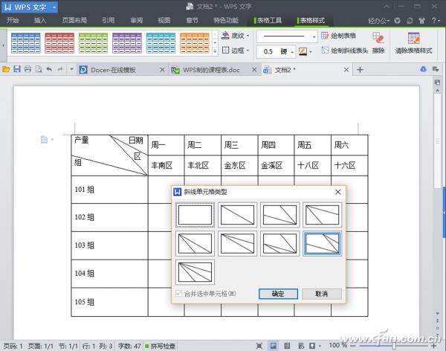
Task: Select the no-diagonal cell type
Action: (x=195, y=215)
